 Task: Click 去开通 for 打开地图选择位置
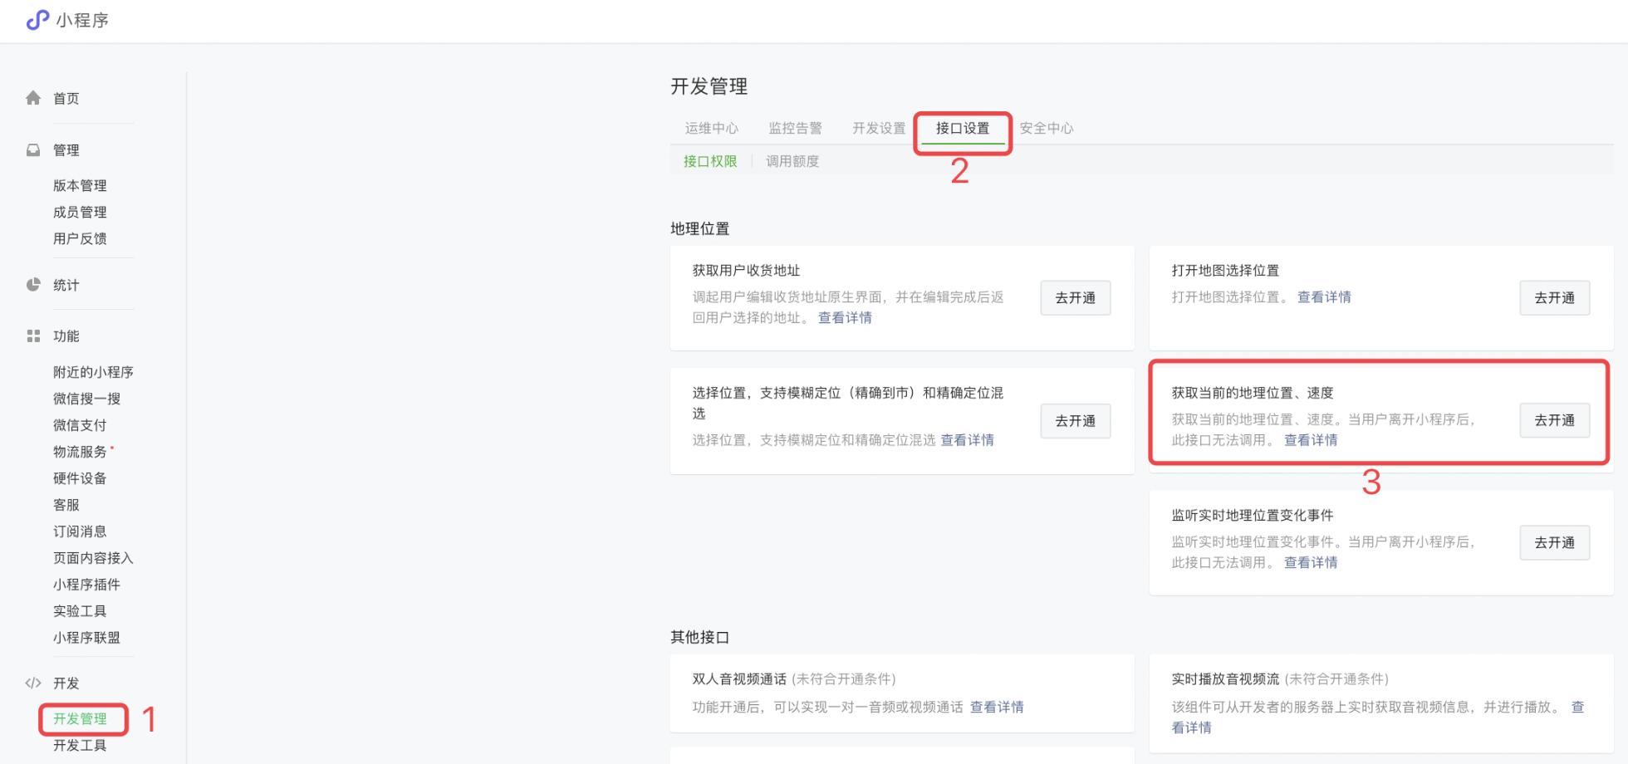pyautogui.click(x=1555, y=298)
